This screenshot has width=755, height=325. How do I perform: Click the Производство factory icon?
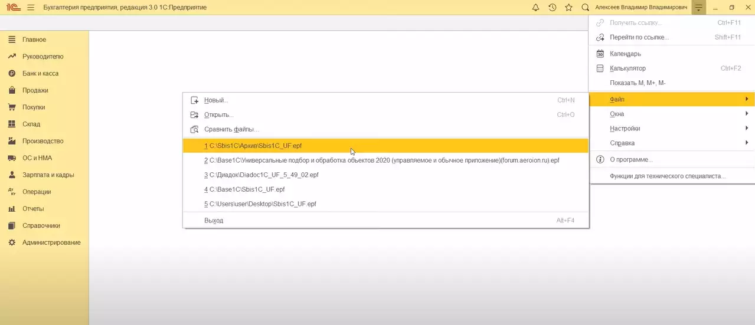click(x=11, y=141)
